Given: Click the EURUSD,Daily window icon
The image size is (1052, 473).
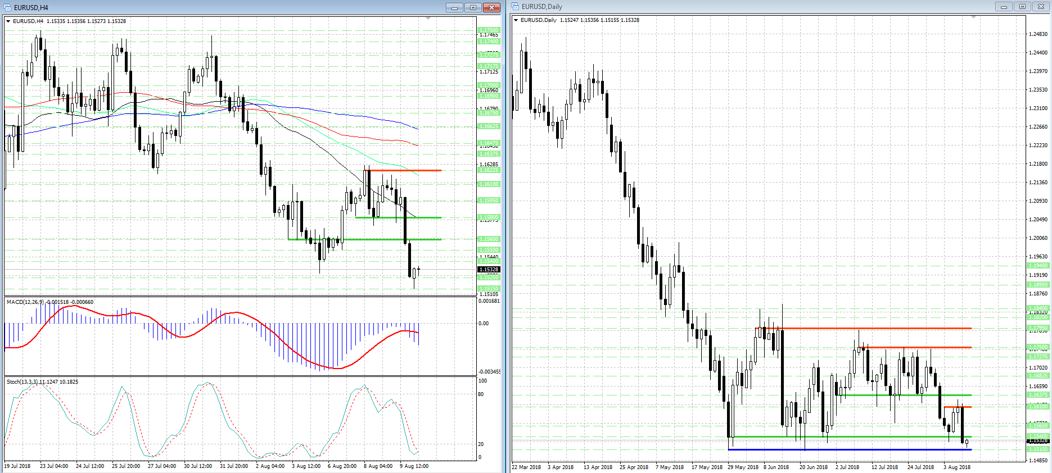Looking at the screenshot, I should [x=516, y=6].
